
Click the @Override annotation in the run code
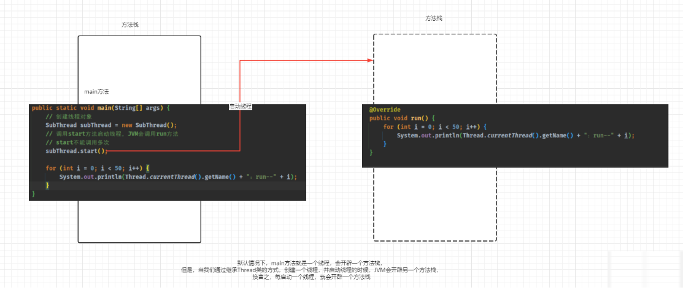point(385,109)
